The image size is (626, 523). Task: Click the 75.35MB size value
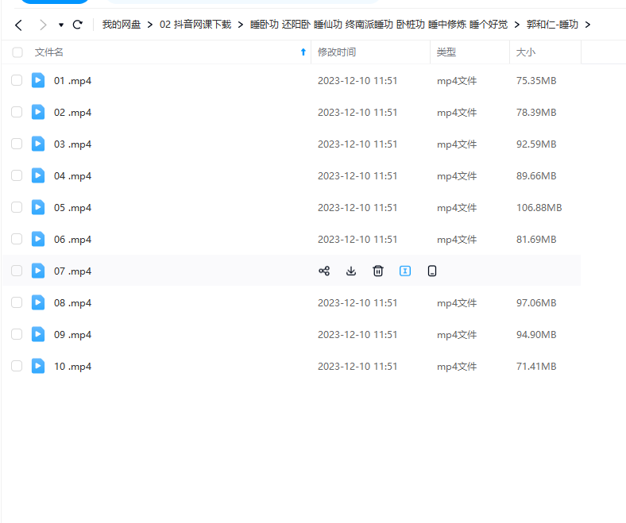point(536,81)
